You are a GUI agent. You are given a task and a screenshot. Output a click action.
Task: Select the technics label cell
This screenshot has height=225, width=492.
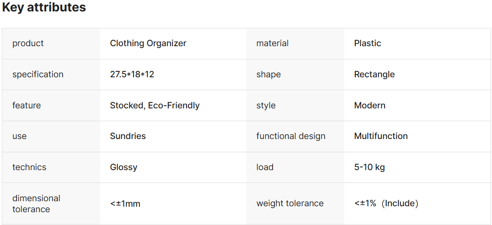(x=29, y=167)
